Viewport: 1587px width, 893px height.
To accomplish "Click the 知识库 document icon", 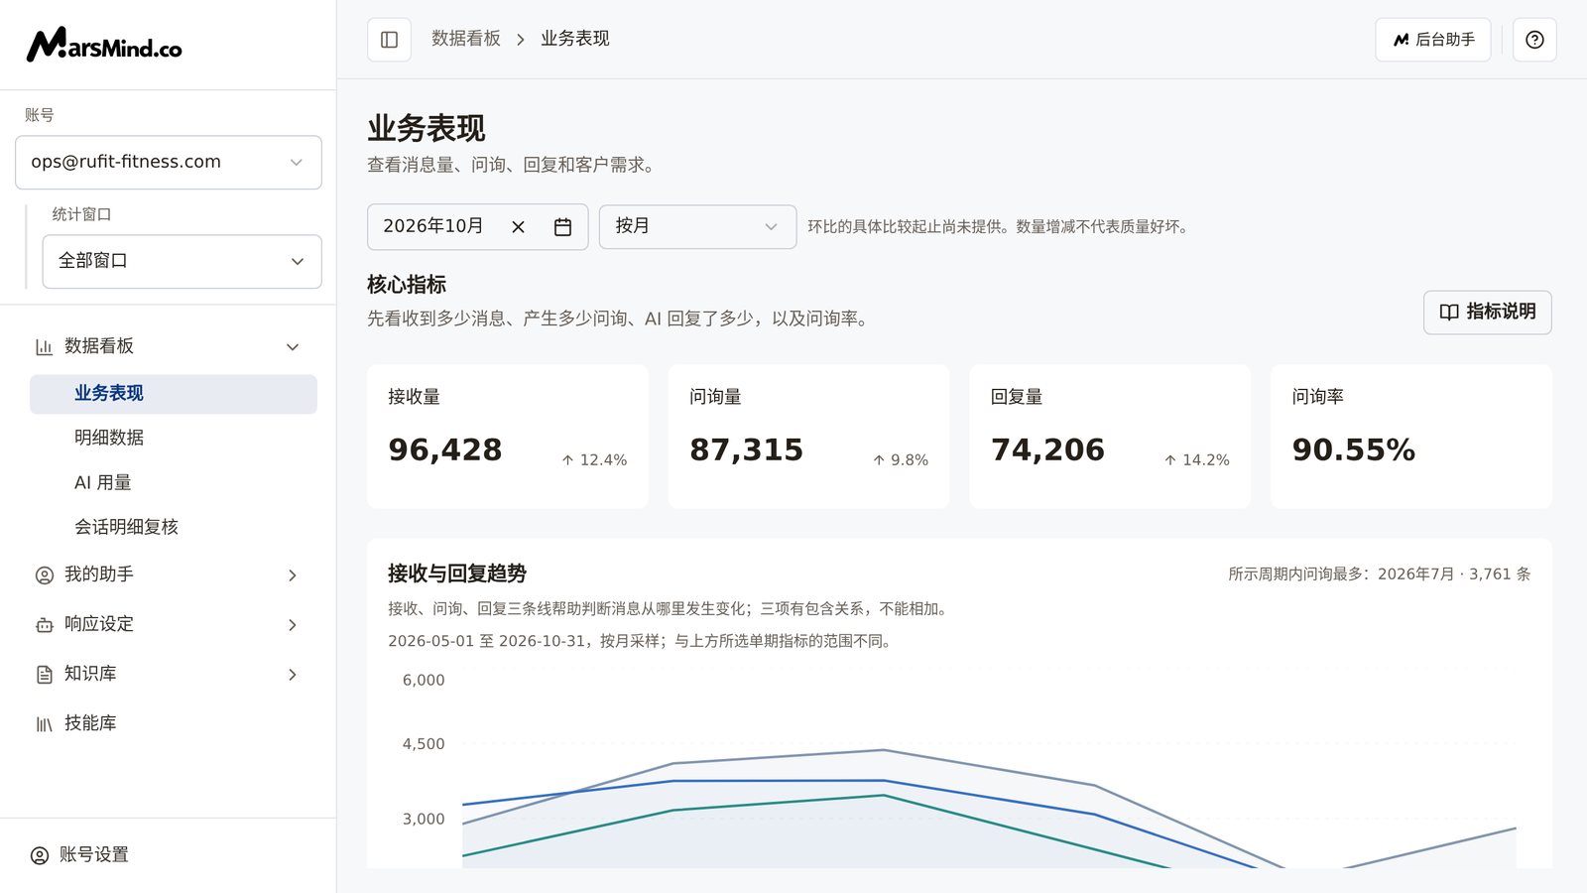I will point(44,675).
